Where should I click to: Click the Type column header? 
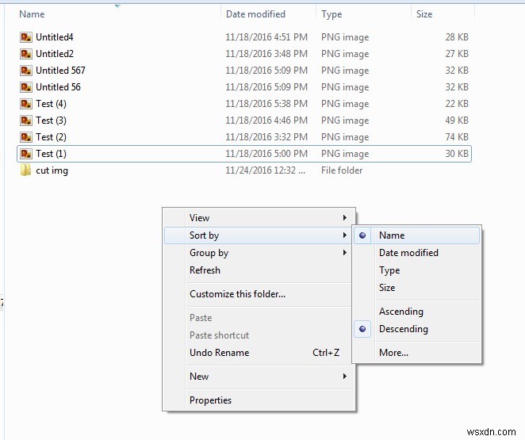[x=331, y=14]
